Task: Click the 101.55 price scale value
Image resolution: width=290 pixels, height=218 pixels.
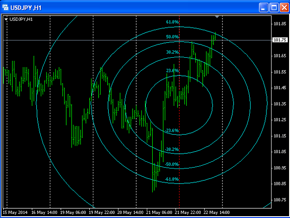Action: tap(280, 72)
